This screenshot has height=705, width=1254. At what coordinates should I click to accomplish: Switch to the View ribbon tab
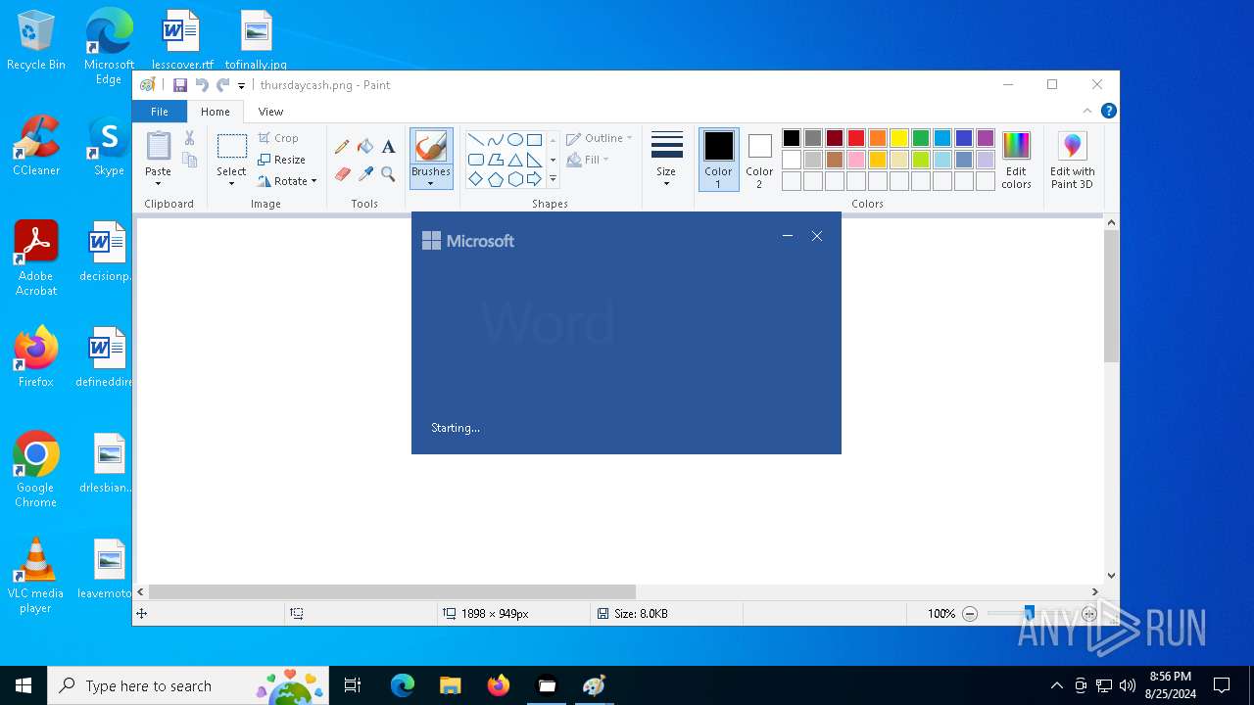(x=270, y=112)
